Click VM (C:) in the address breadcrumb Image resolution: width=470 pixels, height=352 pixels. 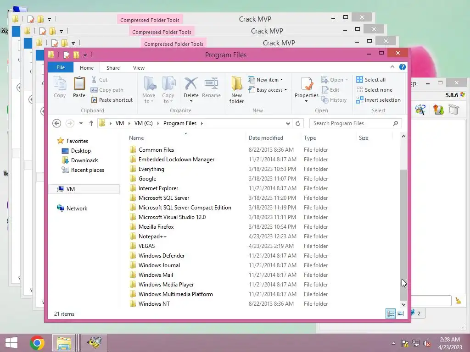coord(144,123)
